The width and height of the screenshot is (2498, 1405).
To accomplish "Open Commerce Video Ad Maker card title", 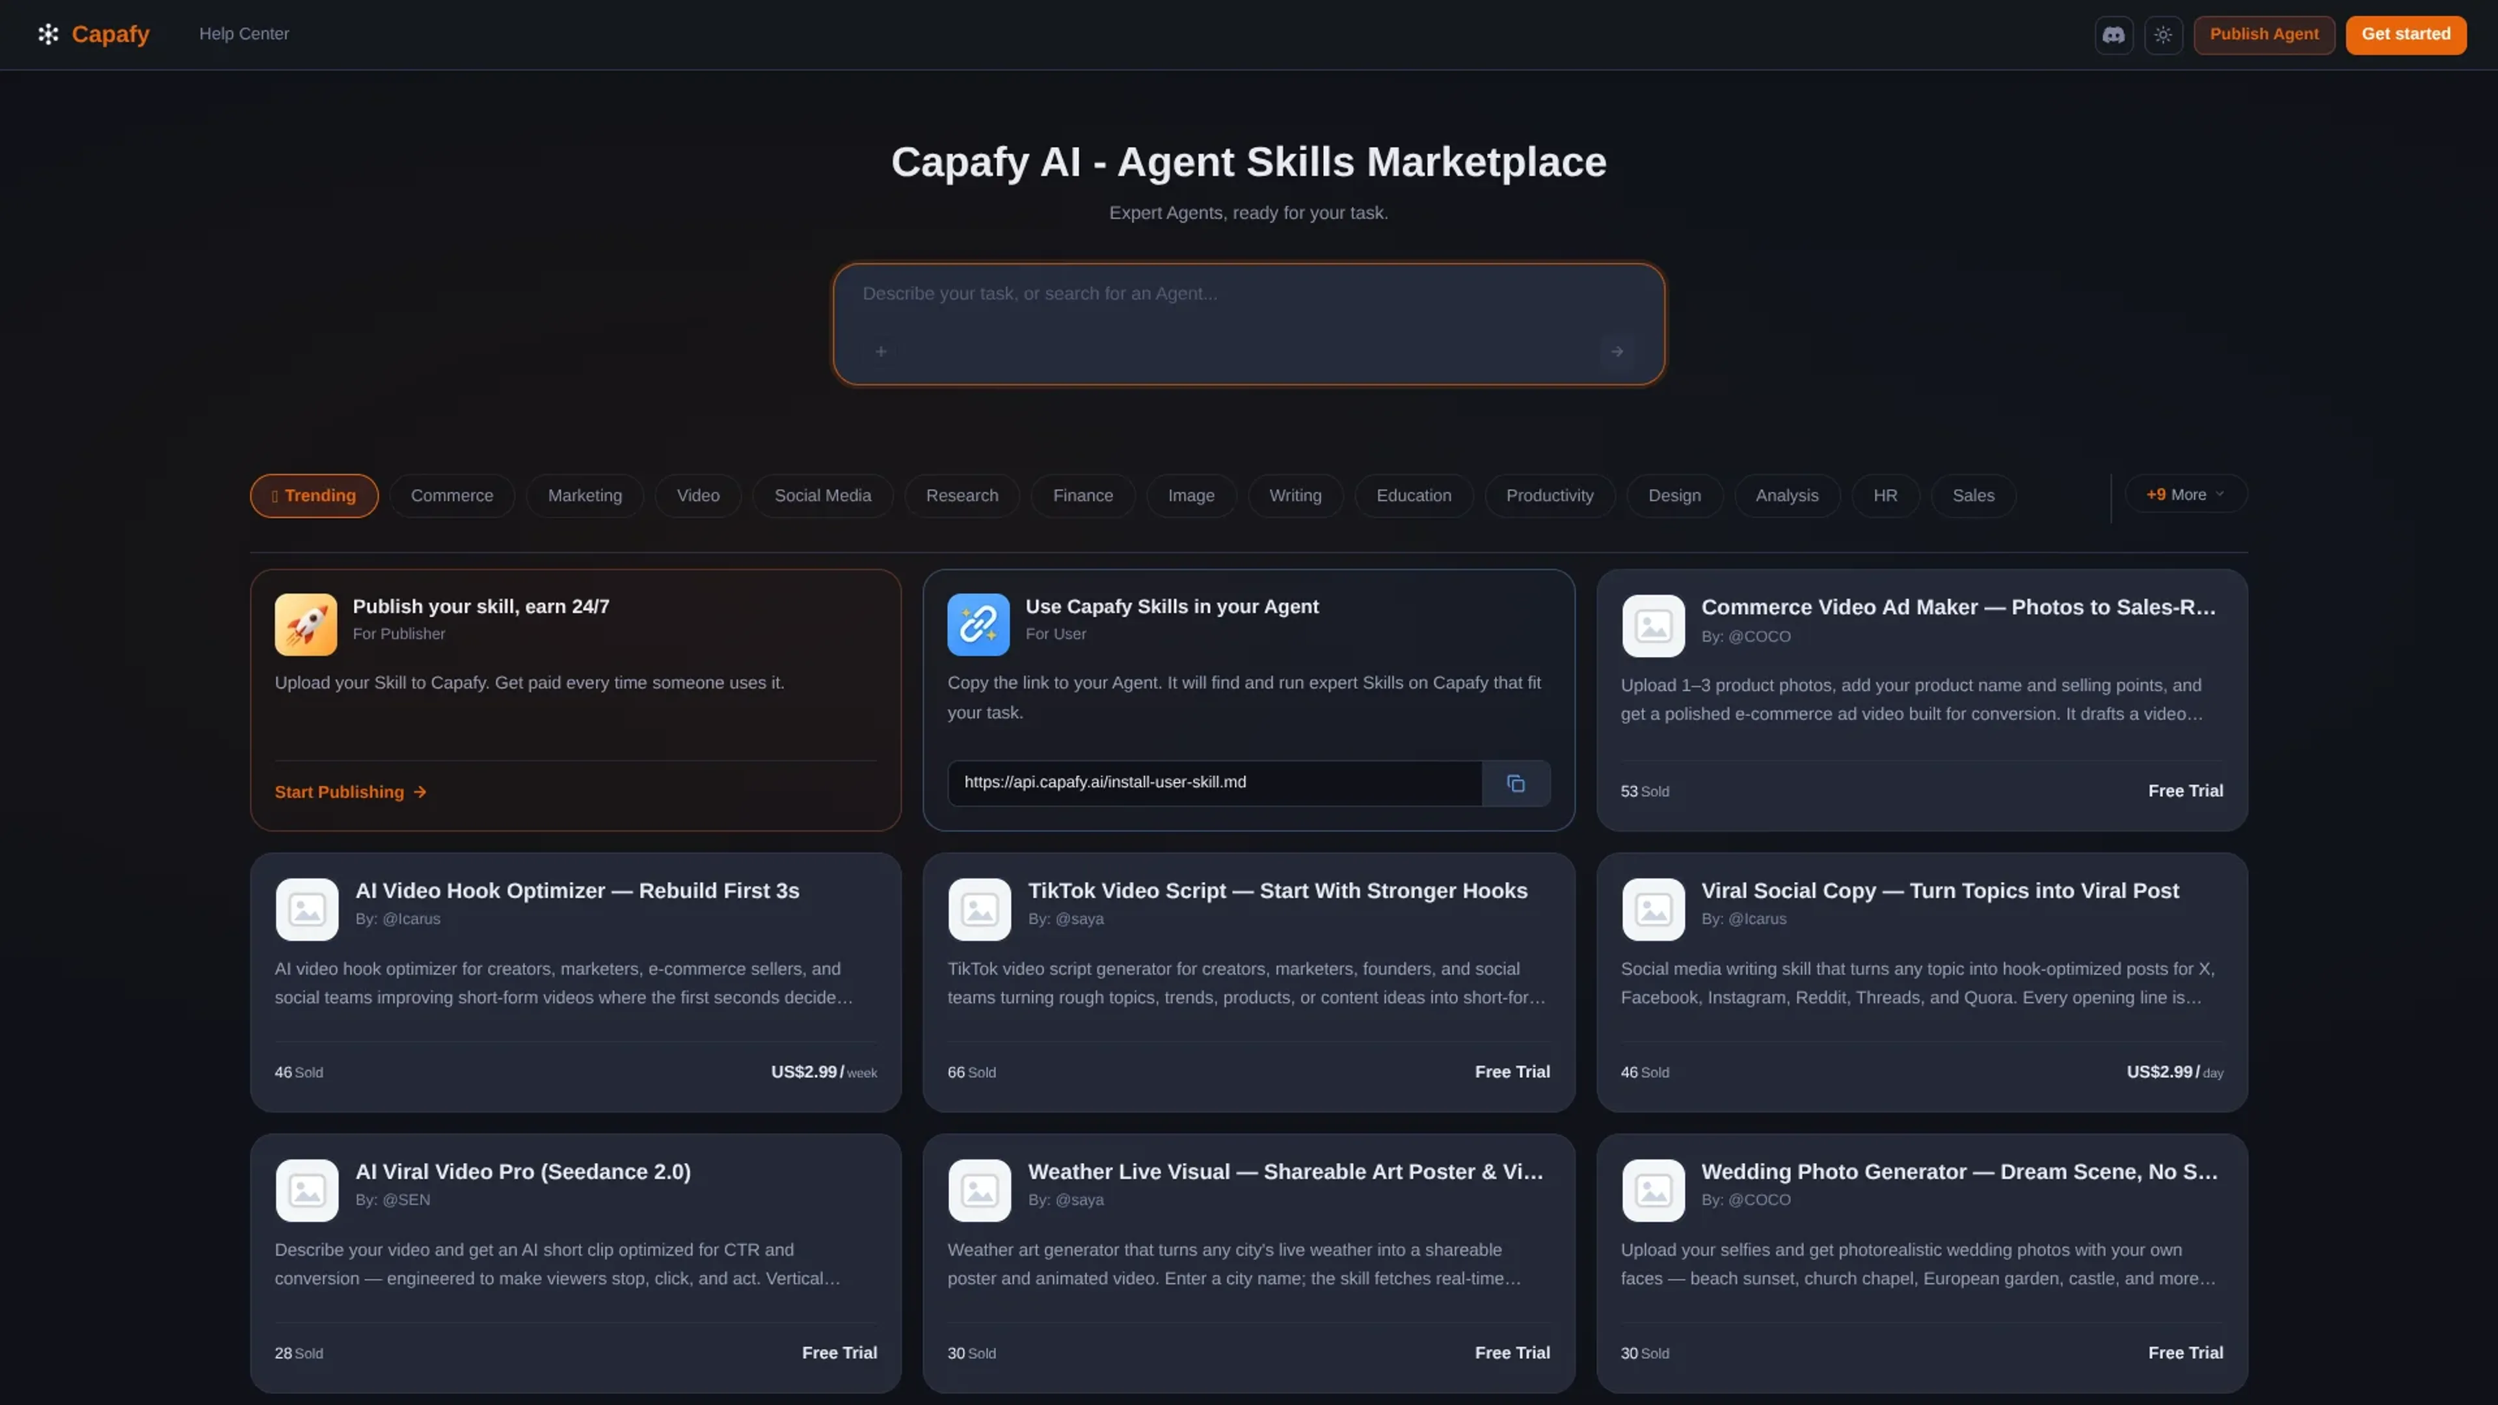I will [x=1958, y=607].
